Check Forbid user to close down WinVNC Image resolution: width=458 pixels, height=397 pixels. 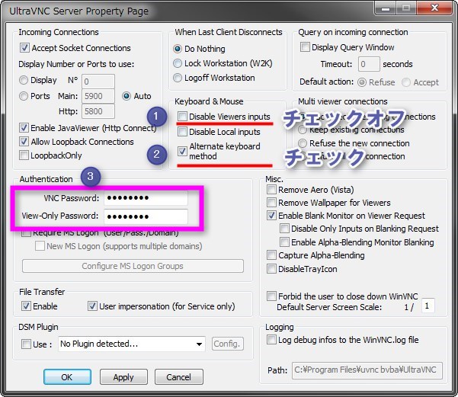coord(271,296)
